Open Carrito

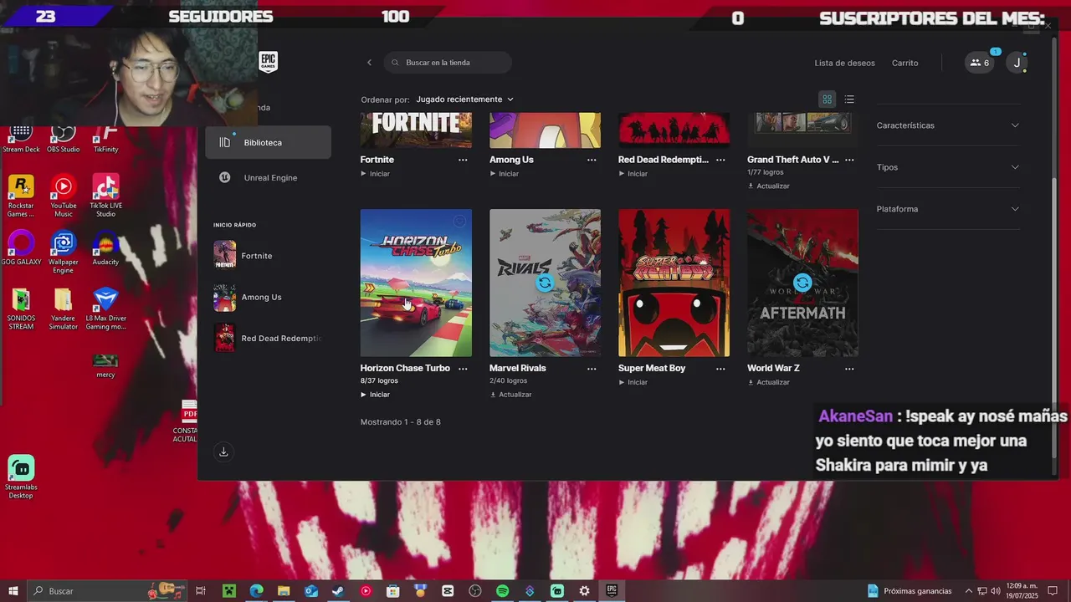click(x=905, y=63)
